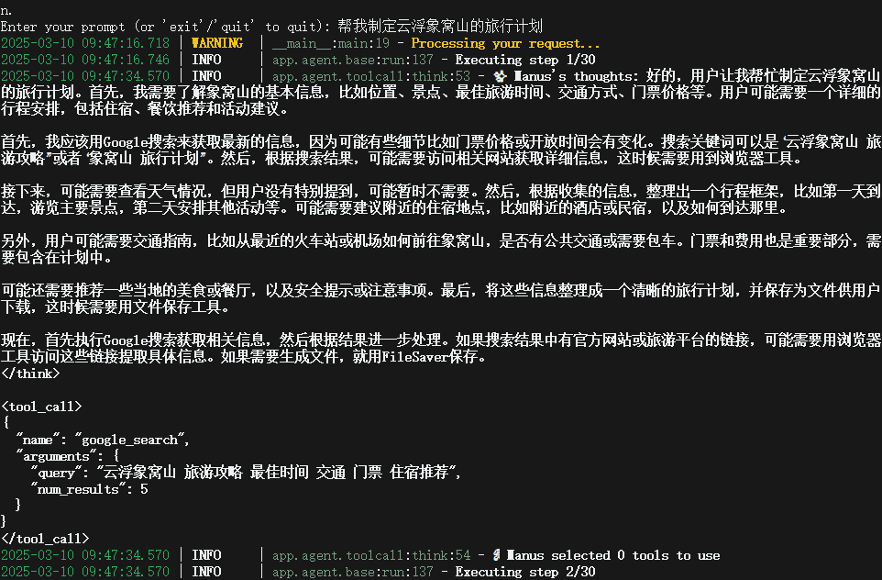This screenshot has width=882, height=580.
Task: Click 'app.agent.base:run:137' on step 2/30 line
Action: pos(353,572)
